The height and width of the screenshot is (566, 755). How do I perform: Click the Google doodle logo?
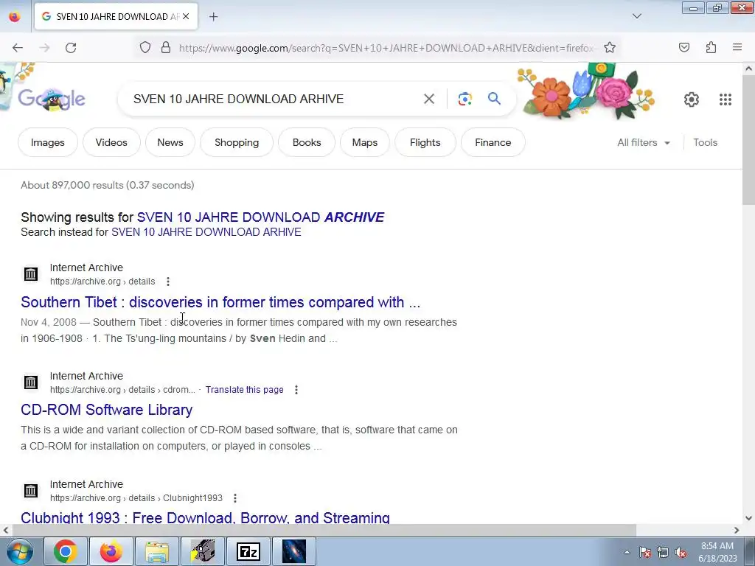pos(52,99)
